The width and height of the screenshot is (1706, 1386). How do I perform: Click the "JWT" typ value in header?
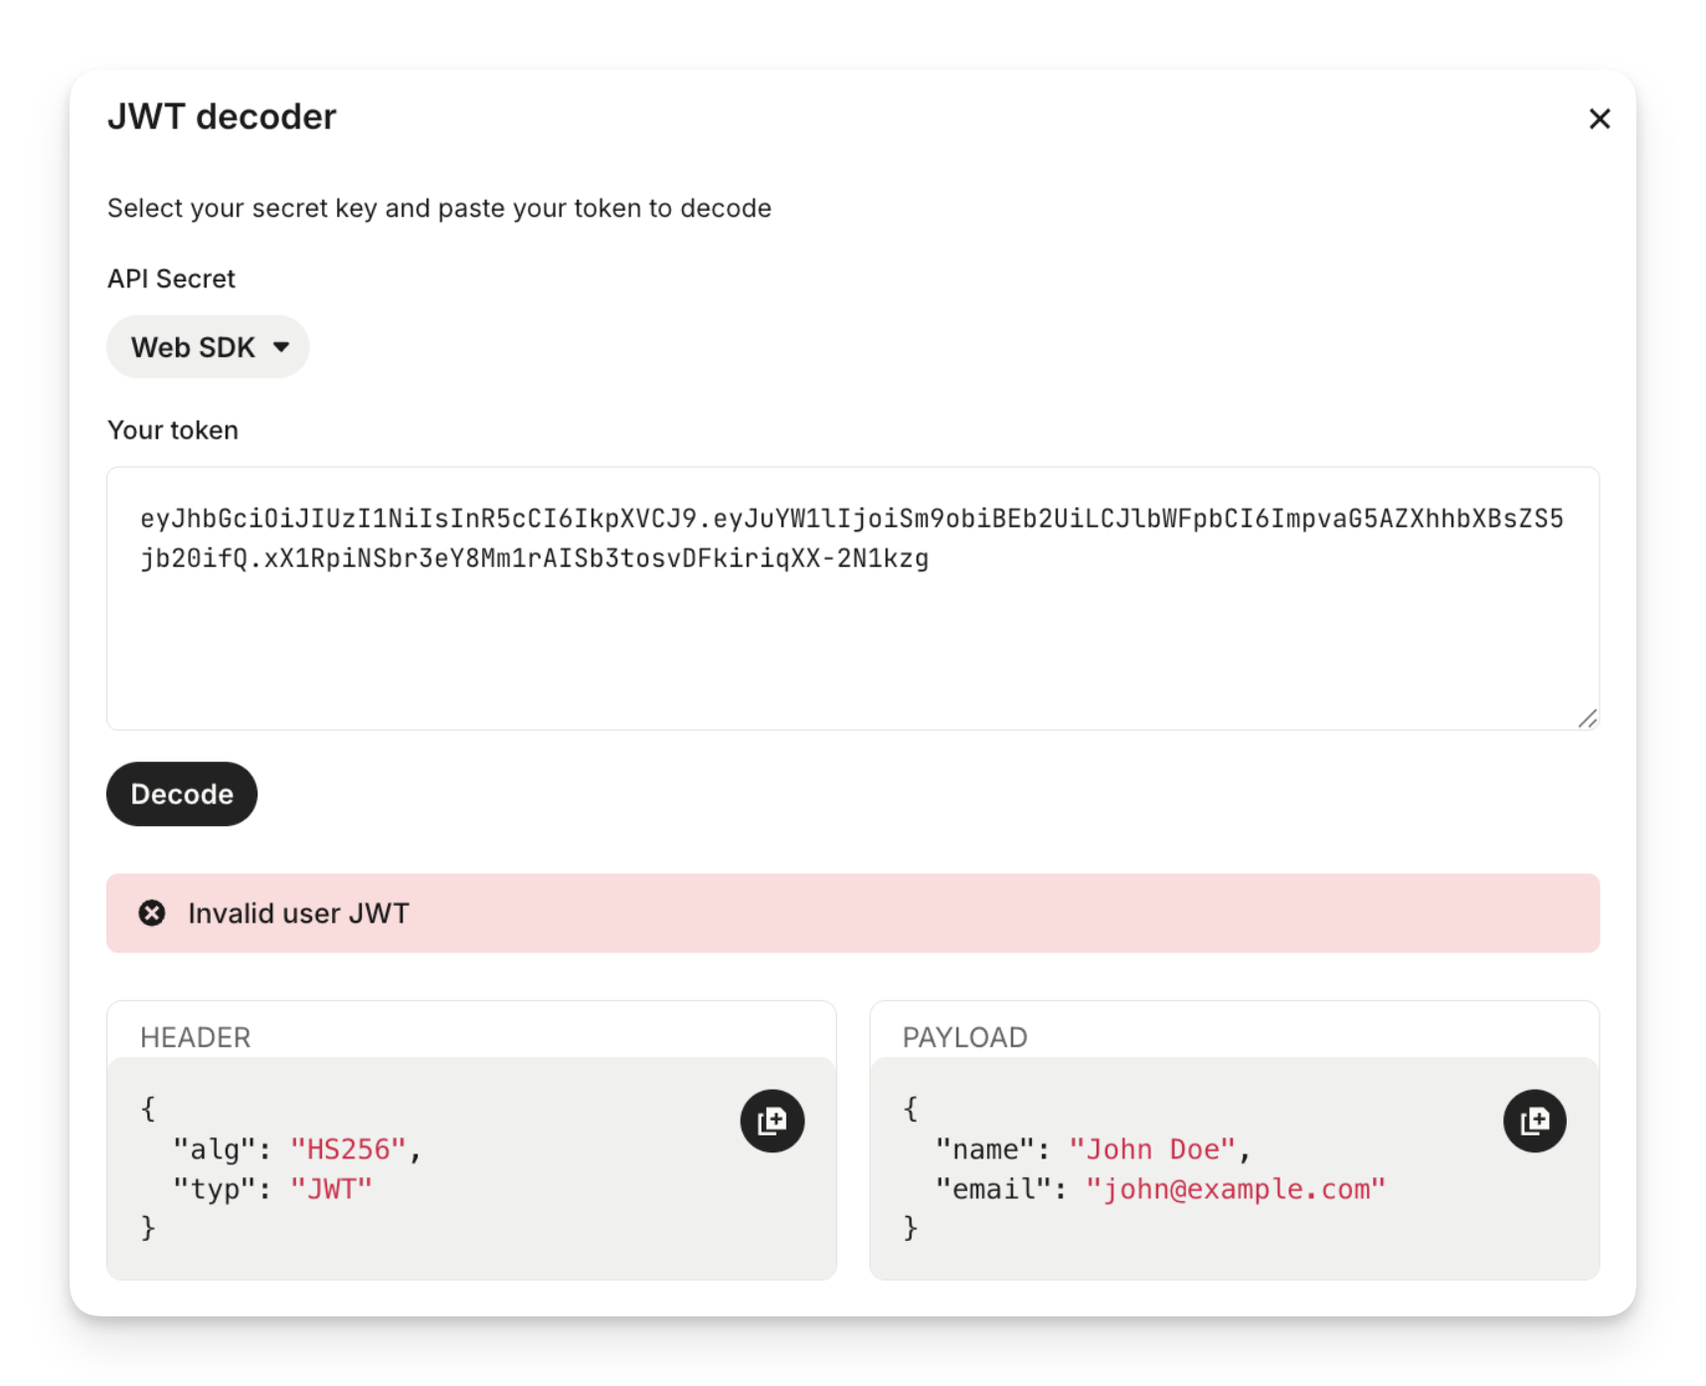331,1189
